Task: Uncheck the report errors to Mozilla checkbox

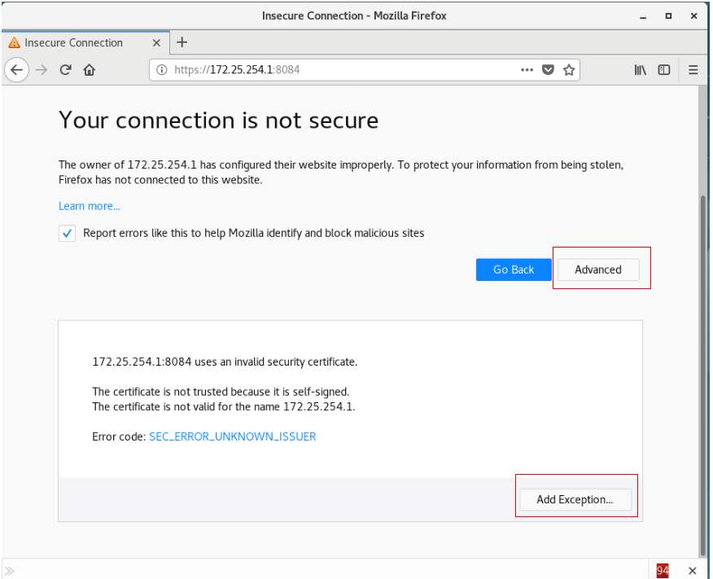Action: [67, 234]
